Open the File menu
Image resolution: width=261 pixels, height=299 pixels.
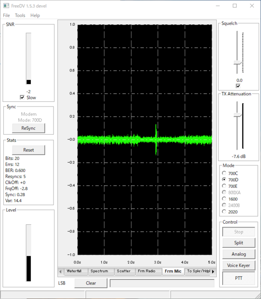pos(6,15)
